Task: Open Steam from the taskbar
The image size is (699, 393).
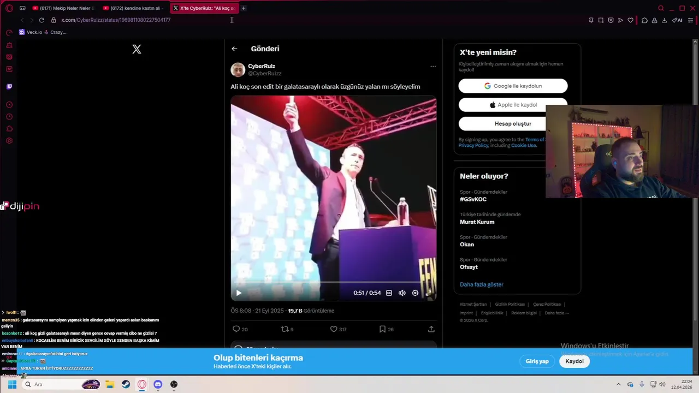Action: [126, 384]
